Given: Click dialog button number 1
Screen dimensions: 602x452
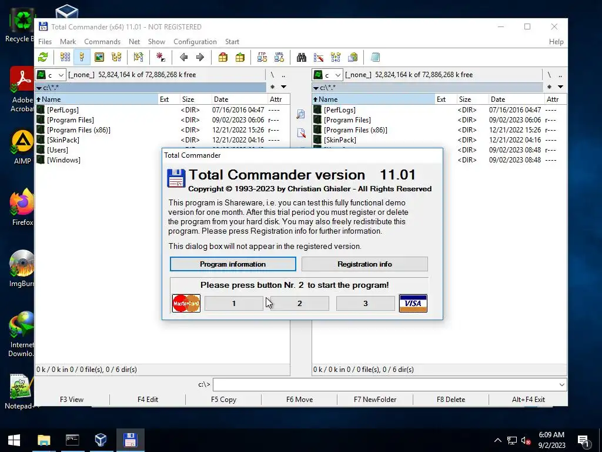Looking at the screenshot, I should click(234, 303).
